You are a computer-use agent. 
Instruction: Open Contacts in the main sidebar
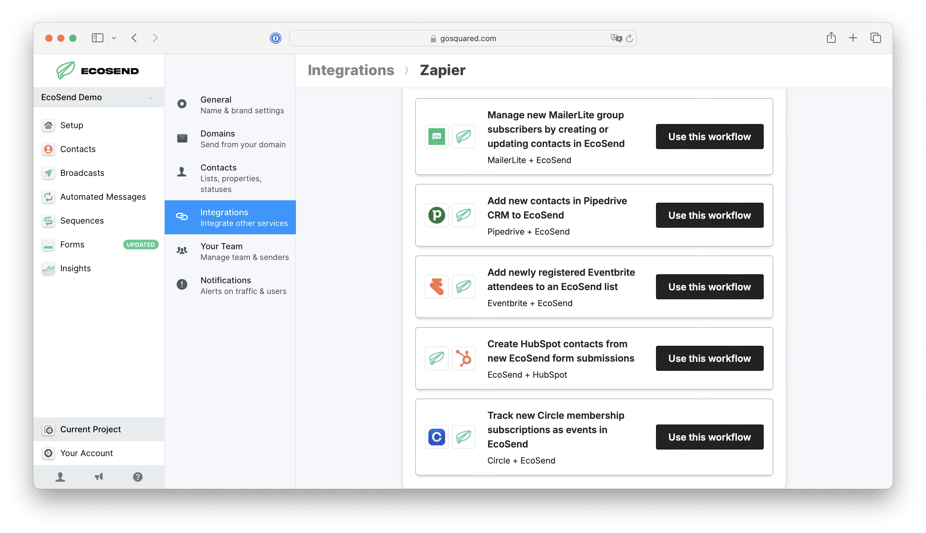point(98,149)
